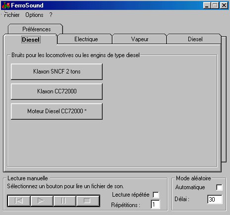This screenshot has width=230, height=215.
Task: Click the stop playback button
Action: click(x=88, y=201)
